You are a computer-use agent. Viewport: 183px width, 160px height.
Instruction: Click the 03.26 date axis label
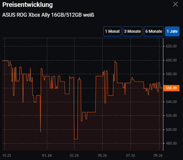(74, 155)
